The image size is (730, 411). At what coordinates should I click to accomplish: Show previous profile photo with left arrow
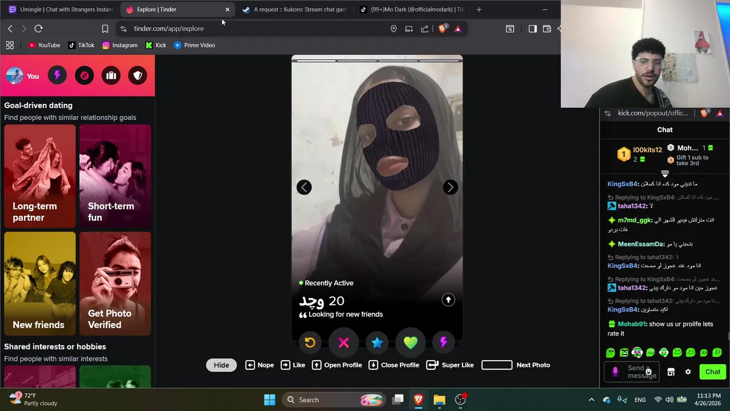point(304,187)
